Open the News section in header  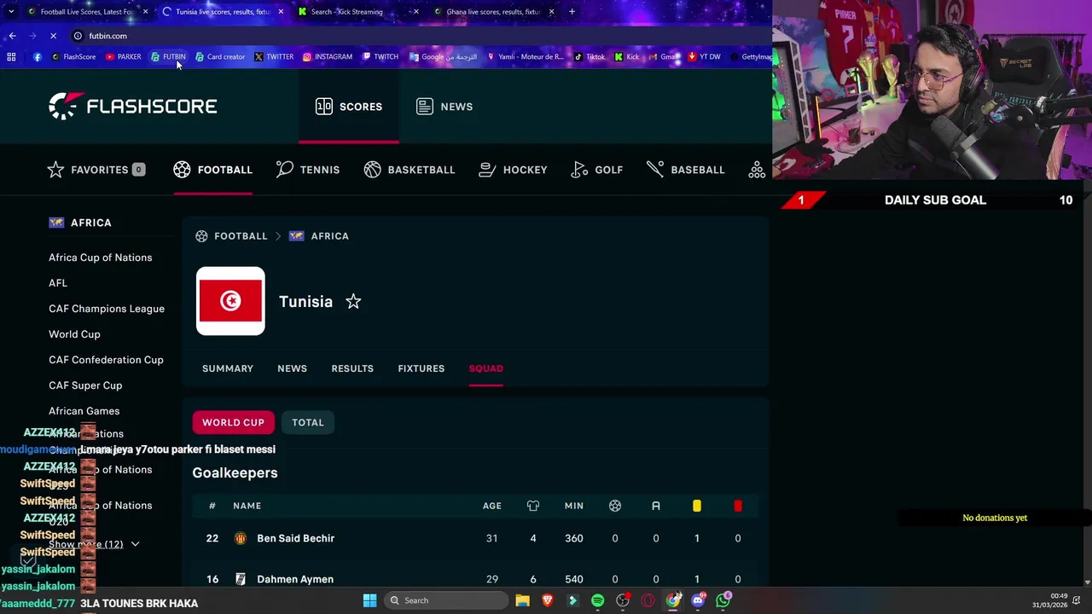(444, 107)
